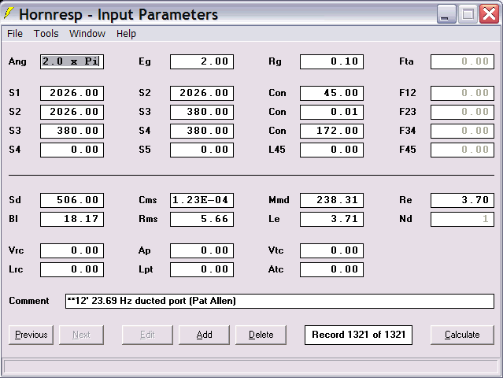This screenshot has height=378, width=503.
Task: Run Calculate on the parameters
Action: 462,335
